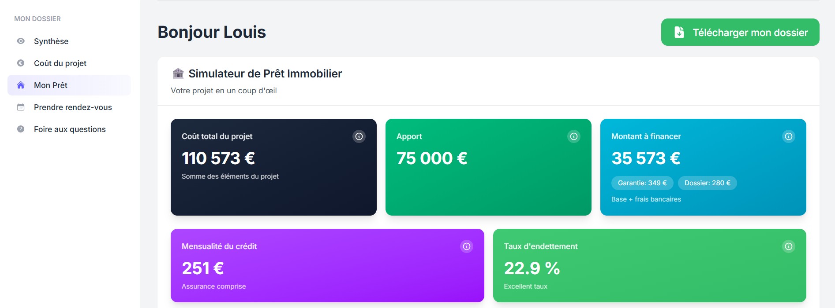The height and width of the screenshot is (308, 835).
Task: Click the eye icon next to Synthèse
Action: coord(20,41)
